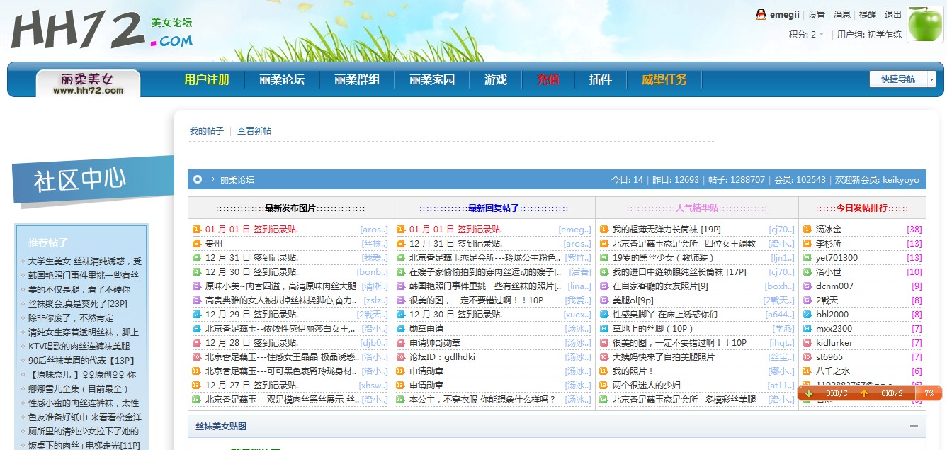The width and height of the screenshot is (947, 450).
Task: Open 丽柔群组 nav item
Action: [x=357, y=79]
